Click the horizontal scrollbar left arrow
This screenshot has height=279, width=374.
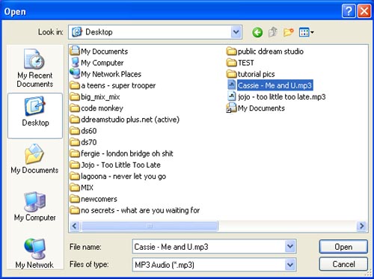point(74,226)
